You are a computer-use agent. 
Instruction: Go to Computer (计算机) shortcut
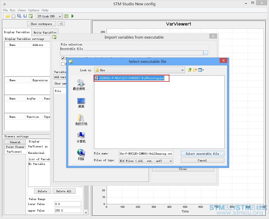tap(81, 137)
